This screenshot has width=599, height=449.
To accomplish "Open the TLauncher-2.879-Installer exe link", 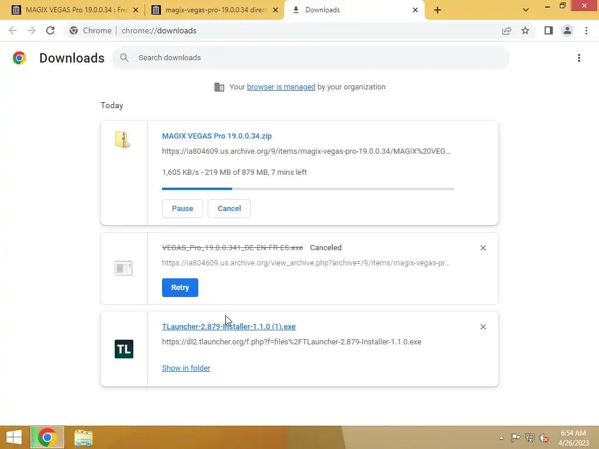I will point(229,326).
